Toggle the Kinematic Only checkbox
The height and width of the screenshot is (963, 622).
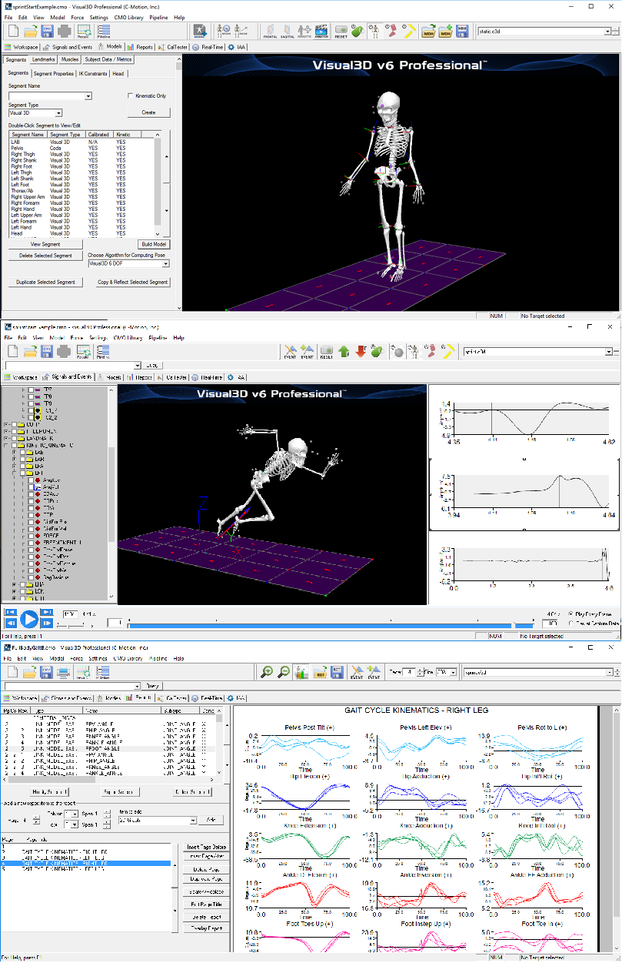tap(130, 96)
